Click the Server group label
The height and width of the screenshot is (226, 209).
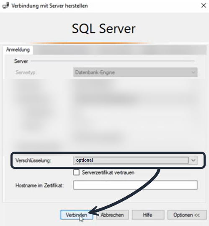point(21,61)
